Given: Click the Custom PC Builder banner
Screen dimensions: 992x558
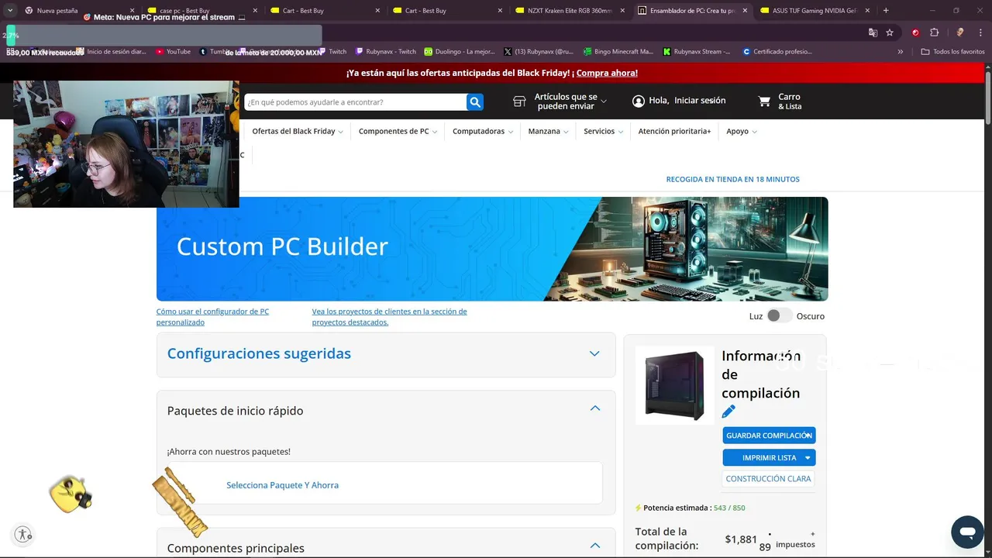Looking at the screenshot, I should pos(492,249).
